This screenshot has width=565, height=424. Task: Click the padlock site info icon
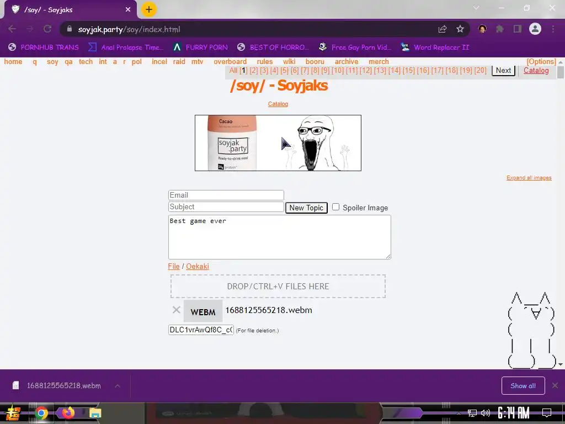click(x=69, y=29)
